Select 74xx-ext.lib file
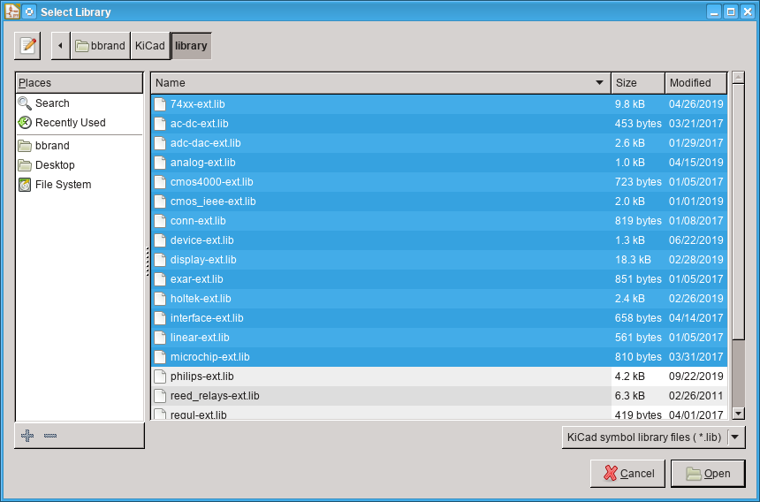 coord(439,104)
